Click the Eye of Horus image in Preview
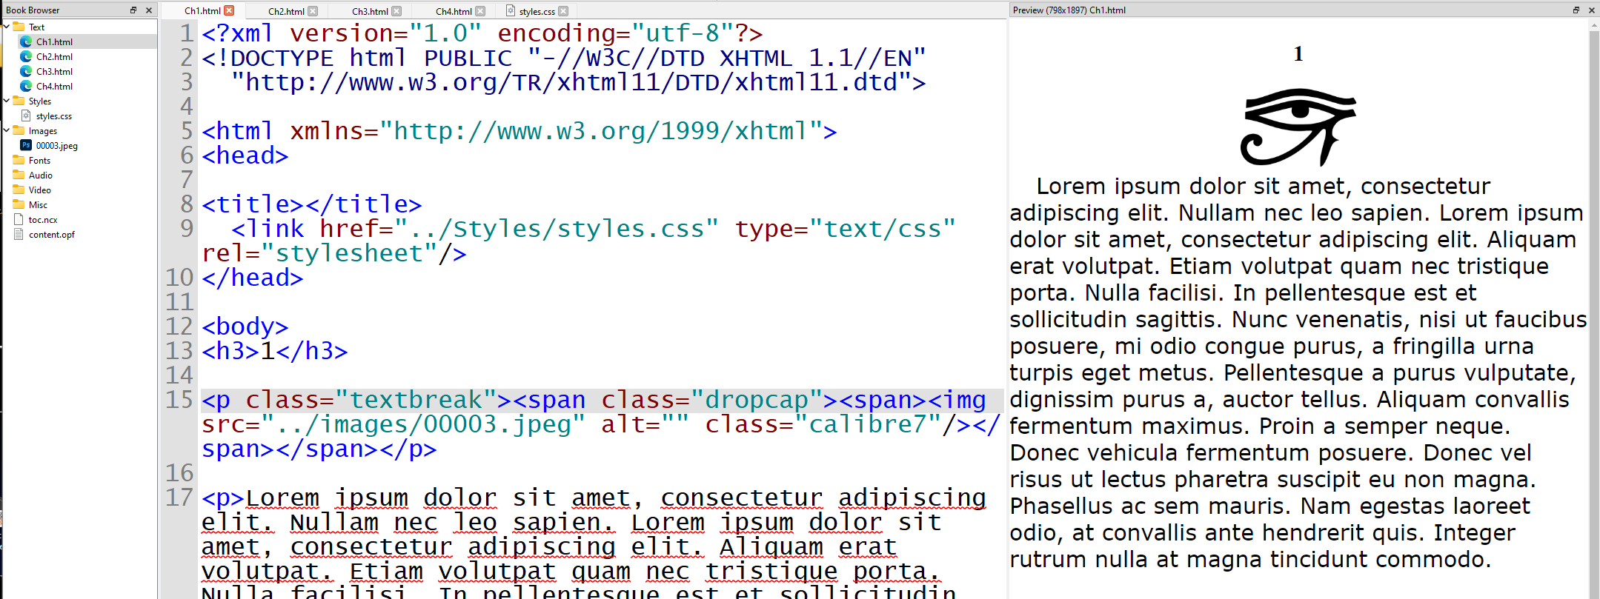Image resolution: width=1600 pixels, height=599 pixels. 1298,127
